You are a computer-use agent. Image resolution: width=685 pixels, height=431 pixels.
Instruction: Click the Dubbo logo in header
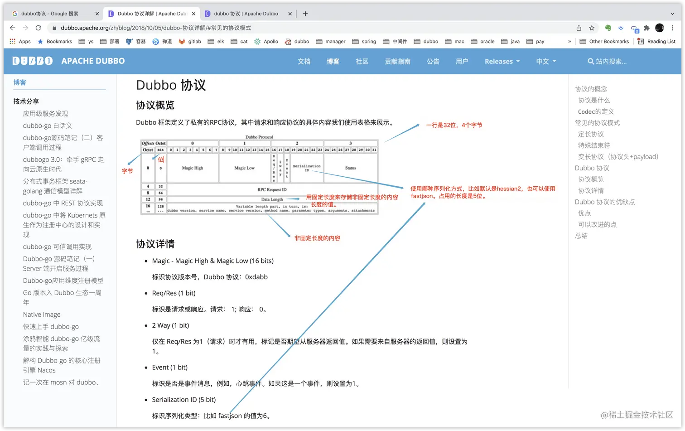pyautogui.click(x=32, y=61)
